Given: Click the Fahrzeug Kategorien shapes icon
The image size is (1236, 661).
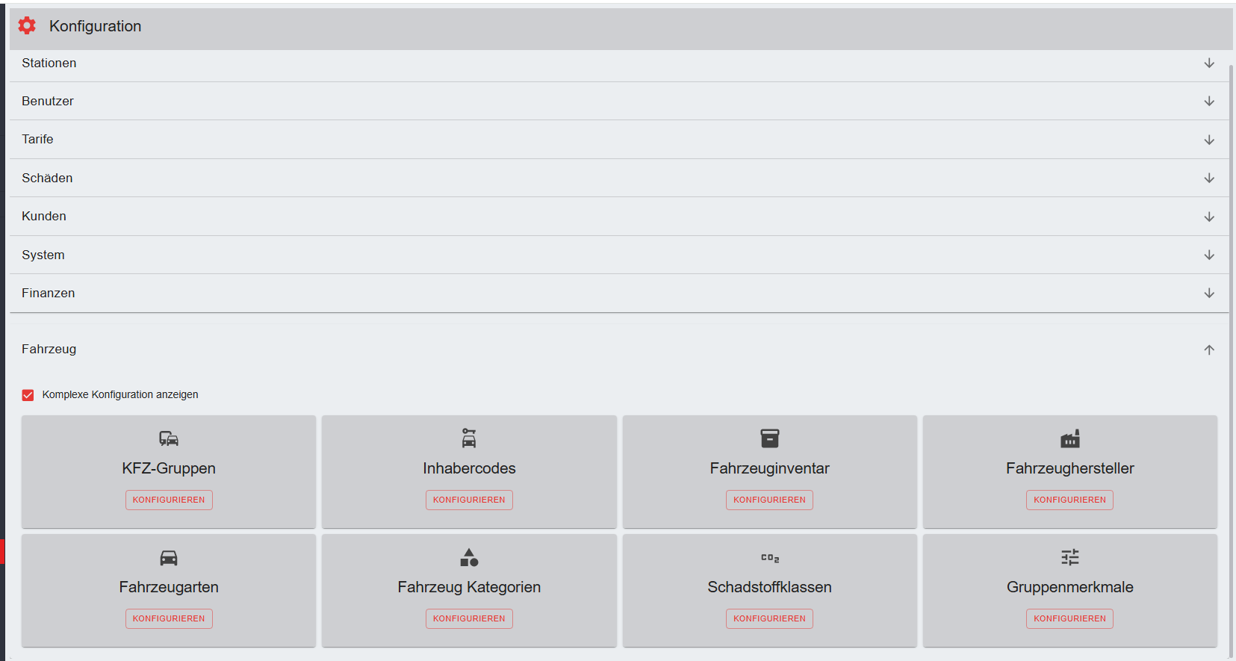Looking at the screenshot, I should tap(469, 557).
